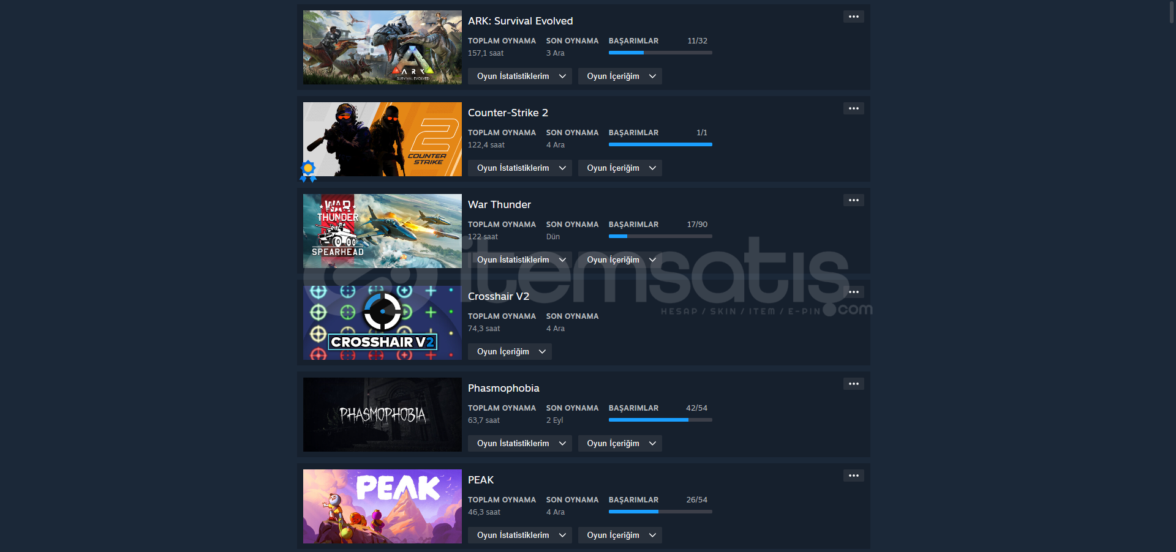
Task: Click the badge icon on Counter-Strike 2 thumbnail
Action: (308, 171)
